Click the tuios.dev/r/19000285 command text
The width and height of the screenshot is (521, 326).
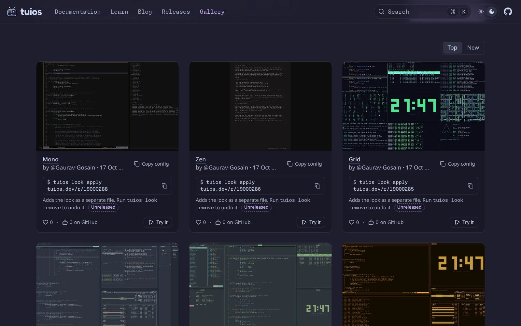pos(384,189)
